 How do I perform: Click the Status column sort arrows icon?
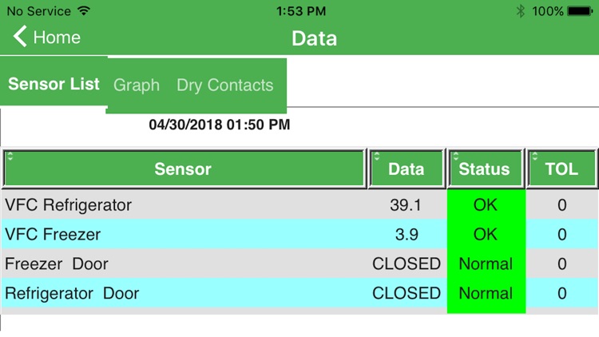click(456, 156)
